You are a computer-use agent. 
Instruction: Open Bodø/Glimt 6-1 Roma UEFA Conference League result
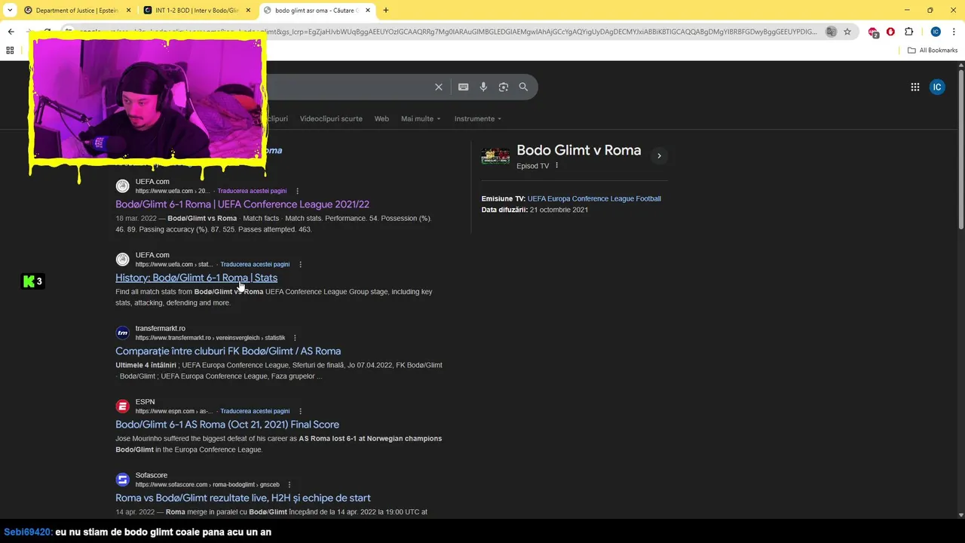(x=242, y=204)
